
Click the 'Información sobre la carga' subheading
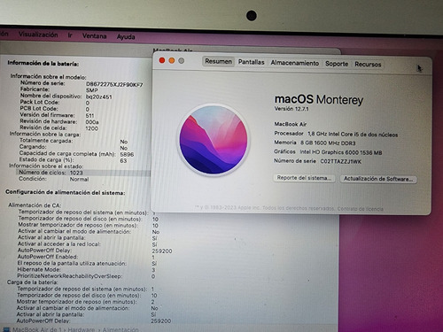pos(45,135)
